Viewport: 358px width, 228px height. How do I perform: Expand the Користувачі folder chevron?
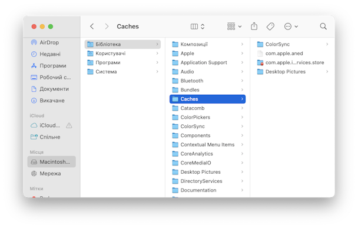point(157,54)
